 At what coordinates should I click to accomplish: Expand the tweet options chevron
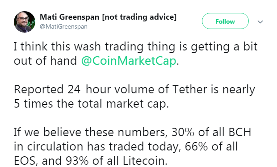pyautogui.click(x=260, y=22)
